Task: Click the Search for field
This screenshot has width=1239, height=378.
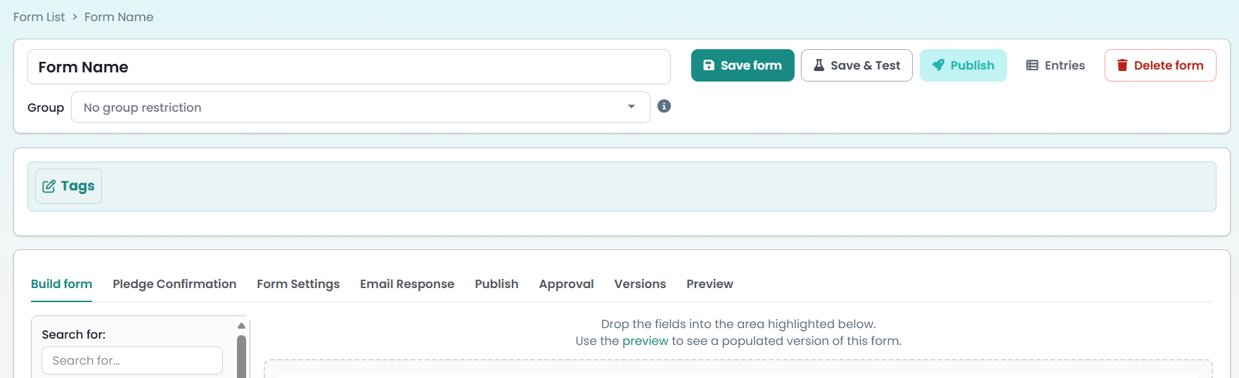Action: pyautogui.click(x=132, y=360)
